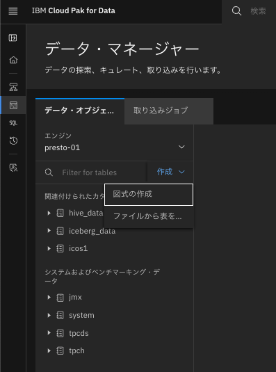The image size is (276, 372).
Task: Expand the side navigation panel icon
Action: 13,38
